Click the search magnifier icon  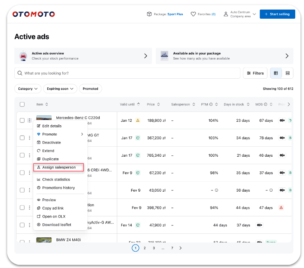point(20,73)
